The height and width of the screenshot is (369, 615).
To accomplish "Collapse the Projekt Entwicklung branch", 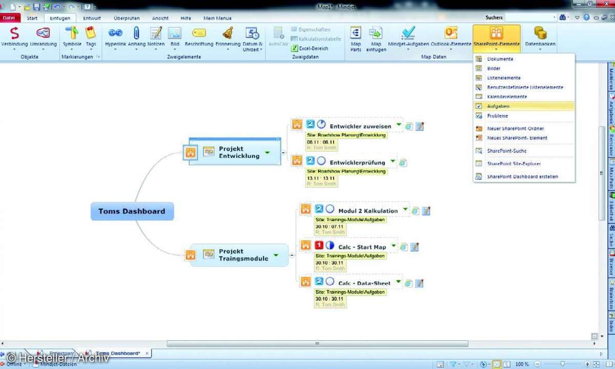I will (283, 152).
